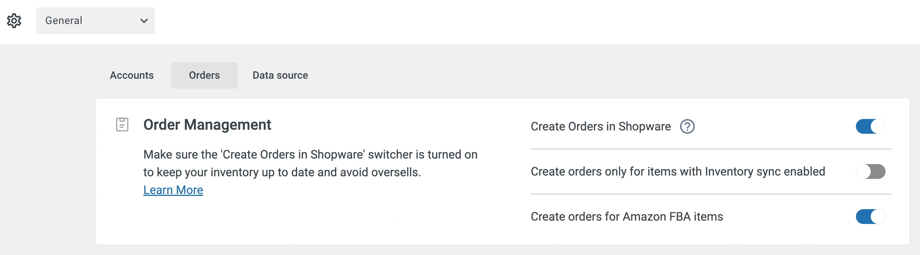Image resolution: width=920 pixels, height=255 pixels.
Task: Turn off Create orders for Amazon FBA items
Action: [x=870, y=217]
